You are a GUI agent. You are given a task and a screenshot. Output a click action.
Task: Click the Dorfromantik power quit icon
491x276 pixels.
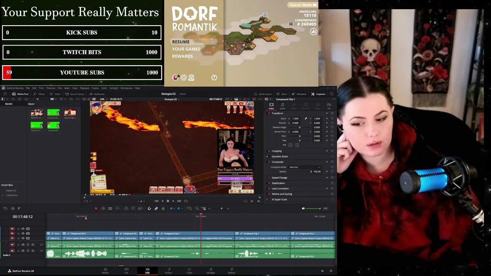[x=214, y=77]
